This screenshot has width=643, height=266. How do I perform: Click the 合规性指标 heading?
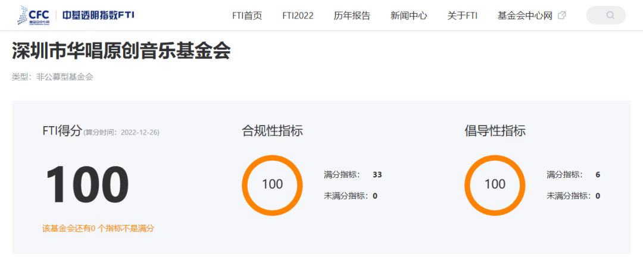tap(272, 131)
